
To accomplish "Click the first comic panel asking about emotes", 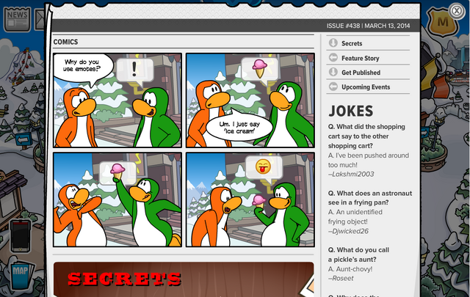I will (x=117, y=100).
